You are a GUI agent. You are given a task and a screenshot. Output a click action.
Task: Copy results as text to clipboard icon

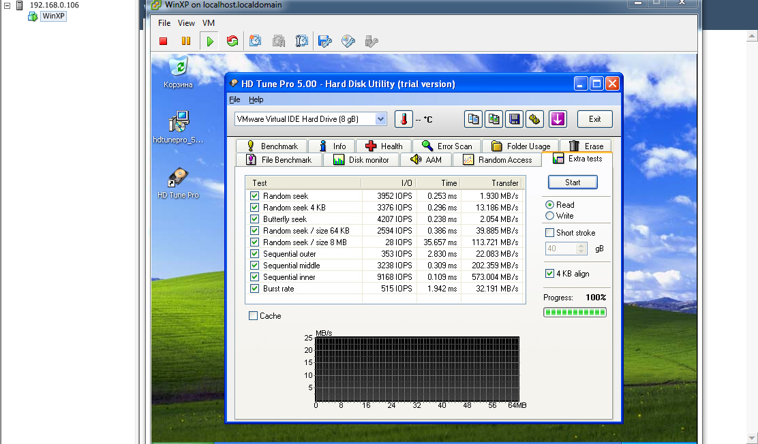[473, 119]
